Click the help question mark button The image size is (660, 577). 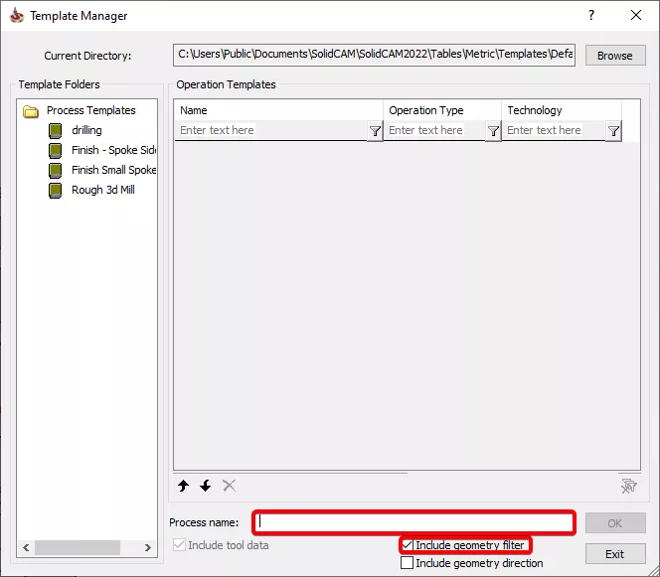pos(591,16)
